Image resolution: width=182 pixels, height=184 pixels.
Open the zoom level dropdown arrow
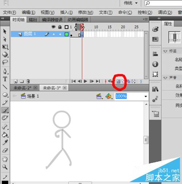click(146, 96)
